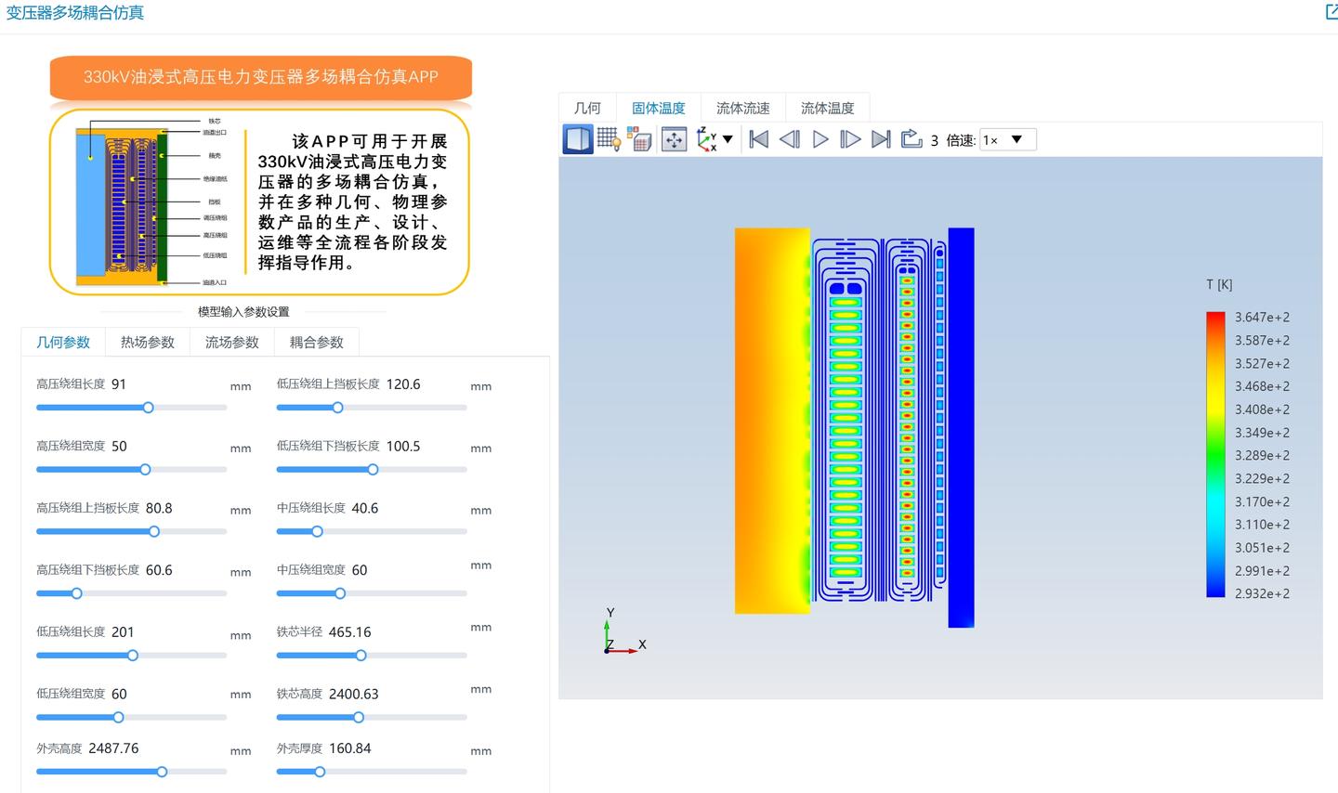Image resolution: width=1338 pixels, height=793 pixels.
Task: Click the 外壳厚度 slider handle
Action: (320, 772)
